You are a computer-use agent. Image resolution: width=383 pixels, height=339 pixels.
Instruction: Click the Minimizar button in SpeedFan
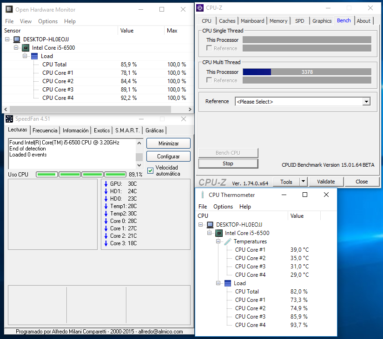169,143
